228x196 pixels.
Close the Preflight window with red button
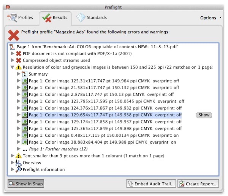[8, 7]
